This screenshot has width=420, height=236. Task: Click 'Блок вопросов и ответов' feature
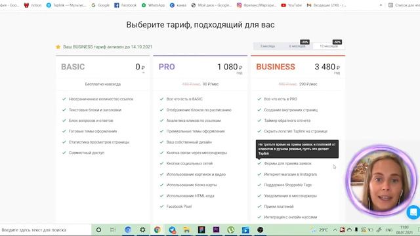click(x=91, y=121)
